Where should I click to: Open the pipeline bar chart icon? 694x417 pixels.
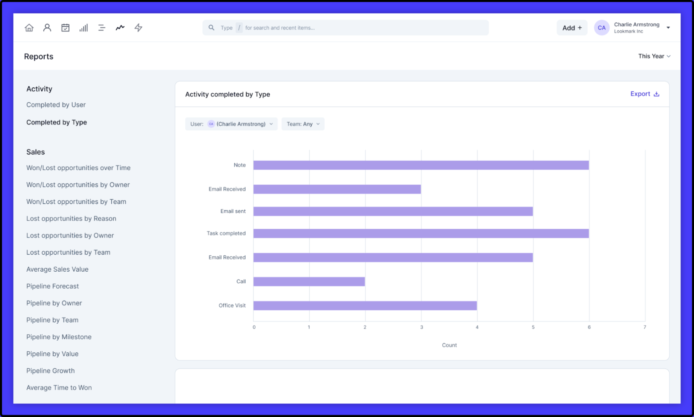coord(84,28)
